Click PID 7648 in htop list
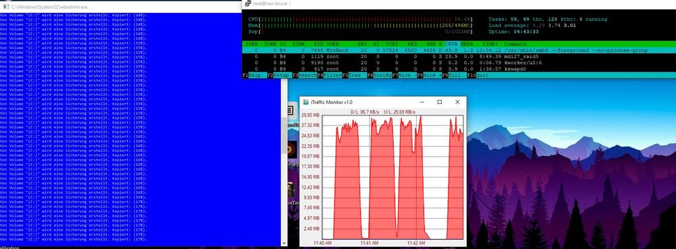This screenshot has height=249, width=676. click(317, 51)
